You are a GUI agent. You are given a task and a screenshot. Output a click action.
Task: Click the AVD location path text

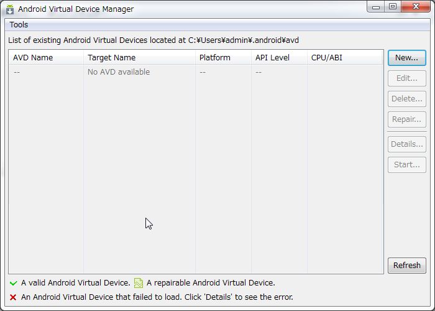[244, 40]
